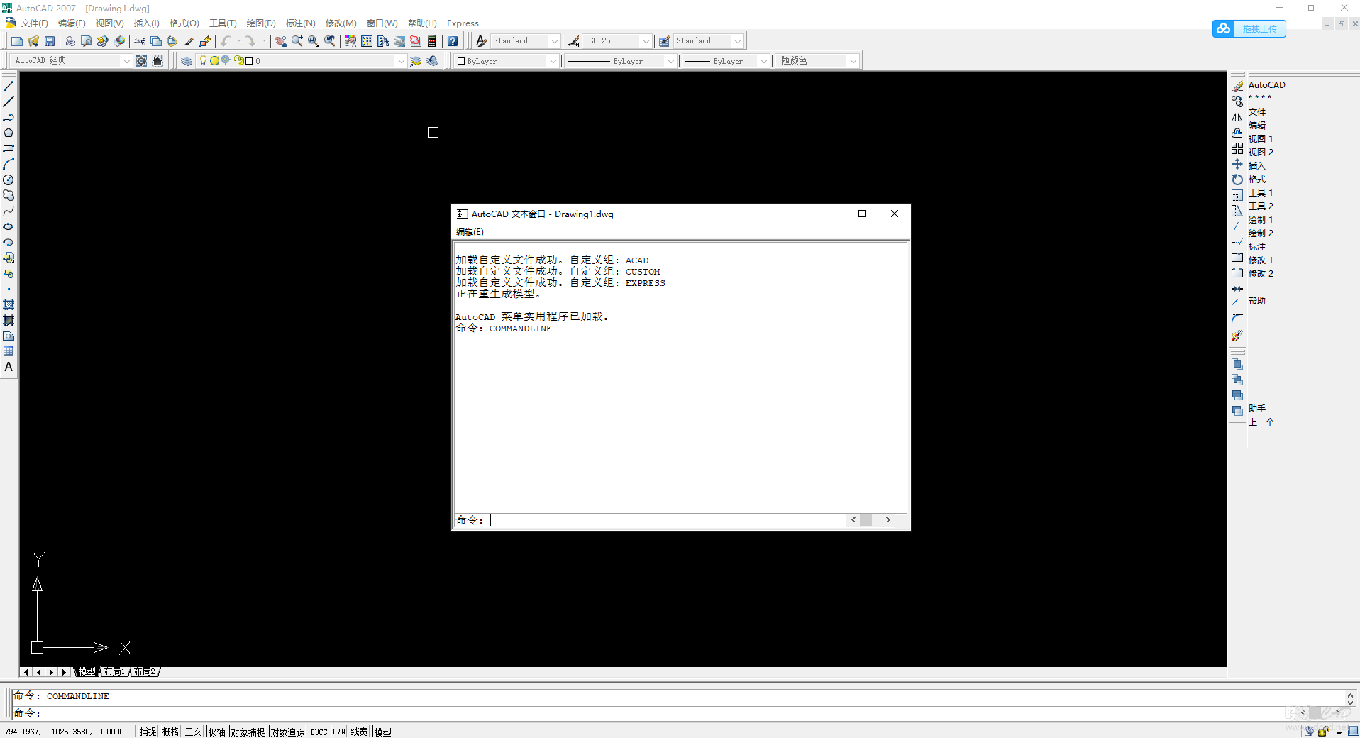
Task: Select the Move tool in modify toolbar
Action: [x=1237, y=164]
